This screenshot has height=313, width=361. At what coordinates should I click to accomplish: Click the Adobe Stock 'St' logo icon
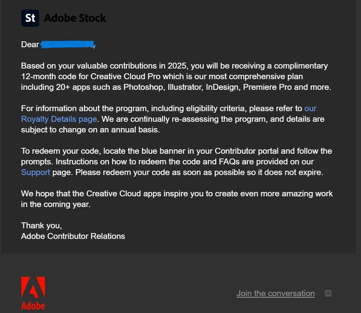(30, 19)
